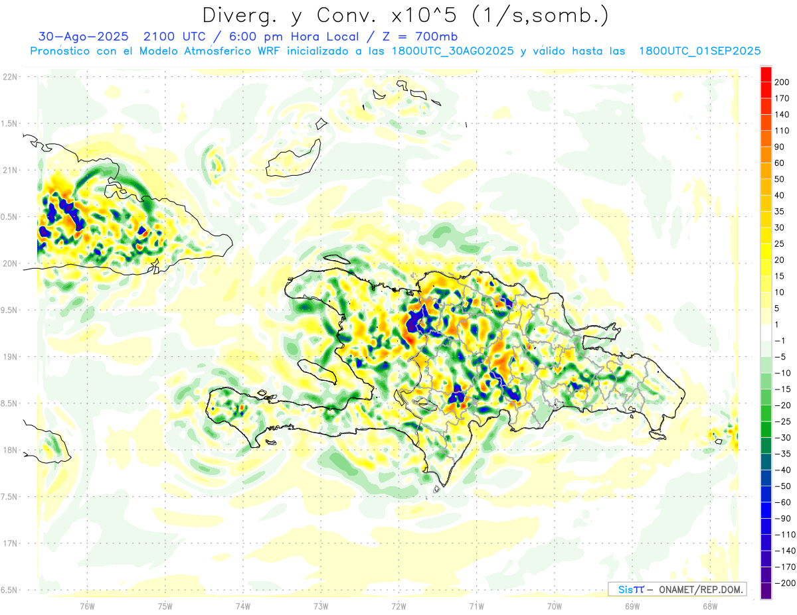Click the 73W longitude axis label
Viewport: 797px width, 615px height.
pyautogui.click(x=321, y=607)
